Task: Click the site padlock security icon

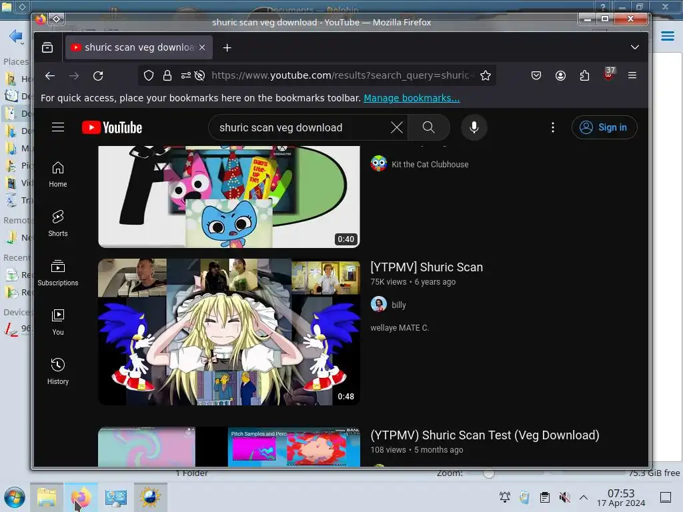Action: (167, 76)
